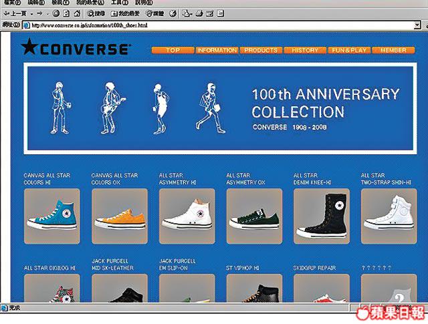Click the Home icon in toolbar
Viewport: 428px width, 324px height.
coord(77,13)
